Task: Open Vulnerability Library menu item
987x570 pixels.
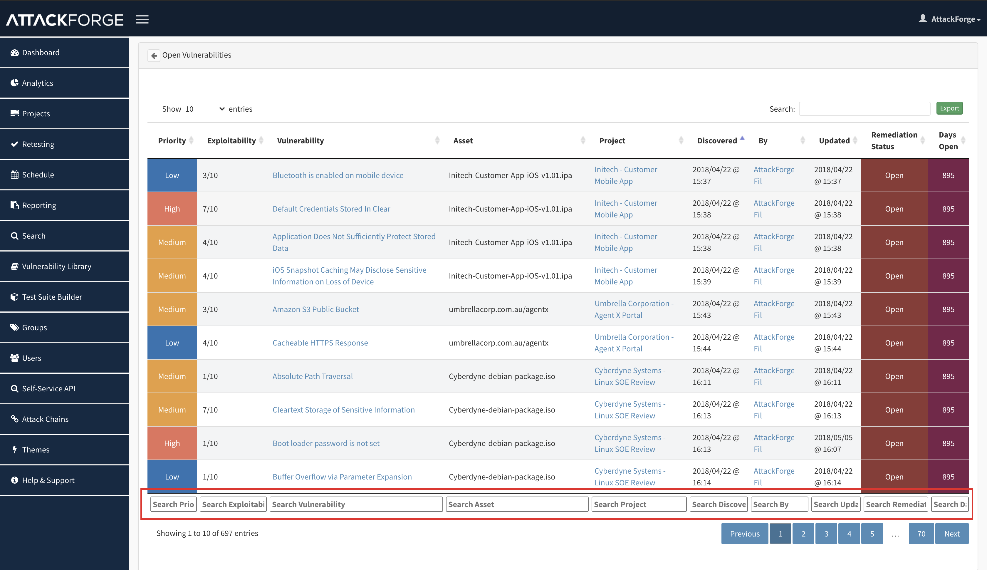Action: [65, 266]
